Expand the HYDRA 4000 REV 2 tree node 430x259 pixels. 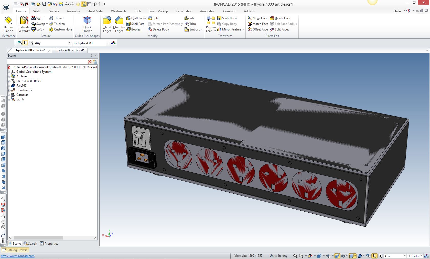9,81
